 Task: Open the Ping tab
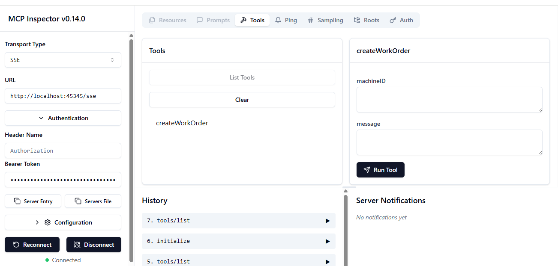pyautogui.click(x=286, y=20)
